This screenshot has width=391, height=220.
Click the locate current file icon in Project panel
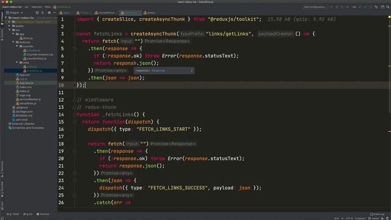[x=37, y=12]
